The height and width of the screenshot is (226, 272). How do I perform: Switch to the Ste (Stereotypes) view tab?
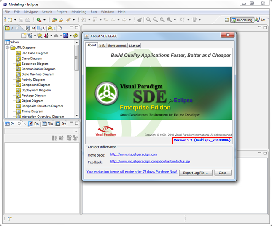click(61, 124)
